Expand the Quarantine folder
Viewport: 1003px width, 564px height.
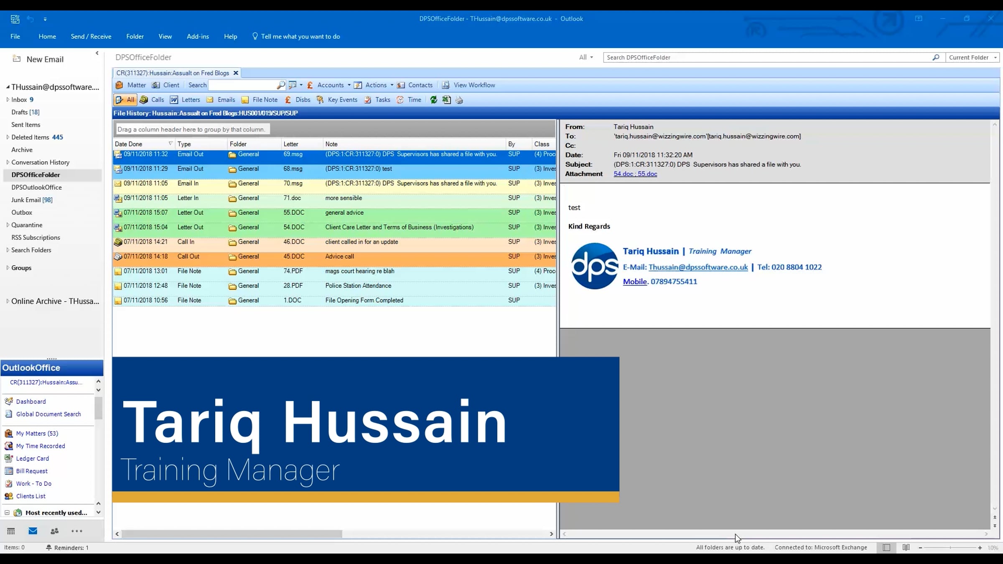pos(8,225)
